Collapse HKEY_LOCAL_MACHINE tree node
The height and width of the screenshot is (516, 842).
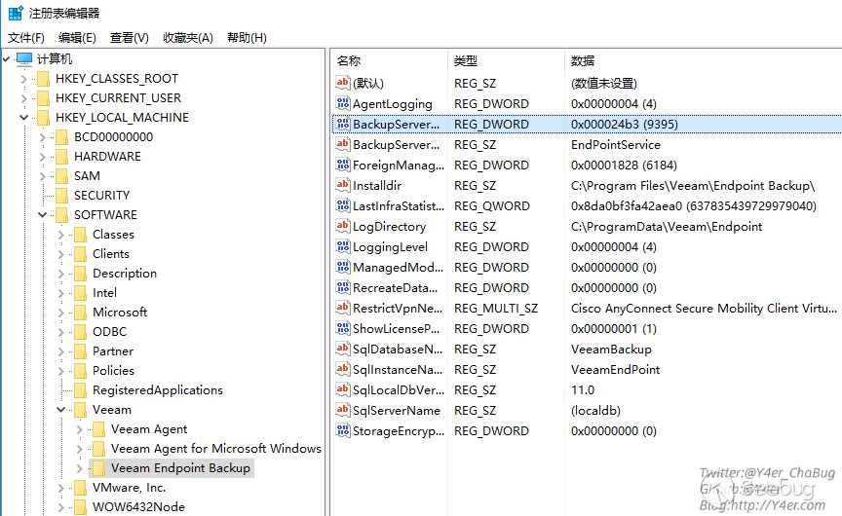[x=23, y=118]
